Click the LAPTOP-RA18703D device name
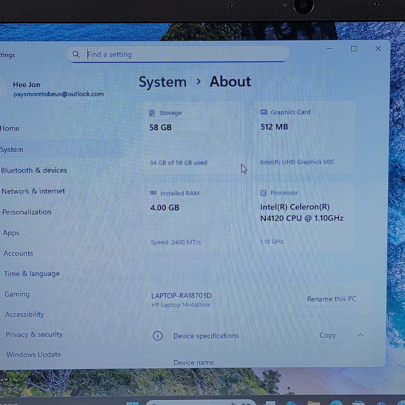Viewport: 405px width, 405px height. [181, 296]
